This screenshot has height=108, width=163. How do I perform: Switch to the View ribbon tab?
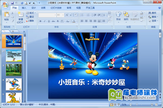click(x=79, y=8)
